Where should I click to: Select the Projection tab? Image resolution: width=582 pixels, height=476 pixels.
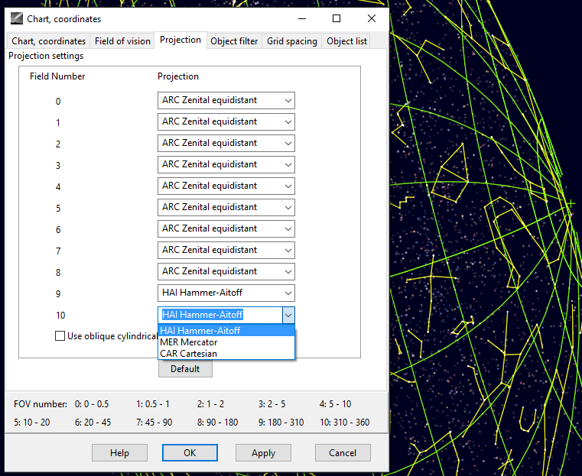(180, 40)
